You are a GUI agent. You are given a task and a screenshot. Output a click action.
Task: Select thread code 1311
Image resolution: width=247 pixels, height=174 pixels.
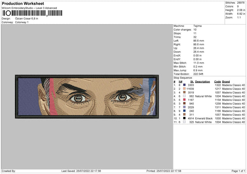pos(218,107)
